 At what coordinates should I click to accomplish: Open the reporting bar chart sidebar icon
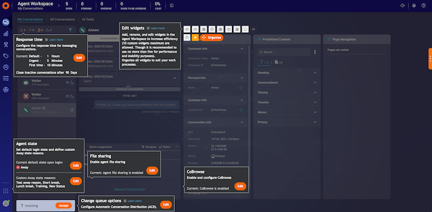coord(6,34)
